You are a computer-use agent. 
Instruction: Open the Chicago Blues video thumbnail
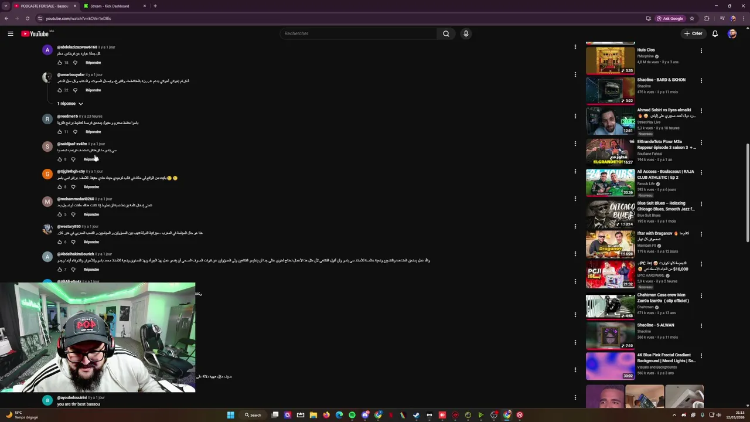[x=610, y=213]
